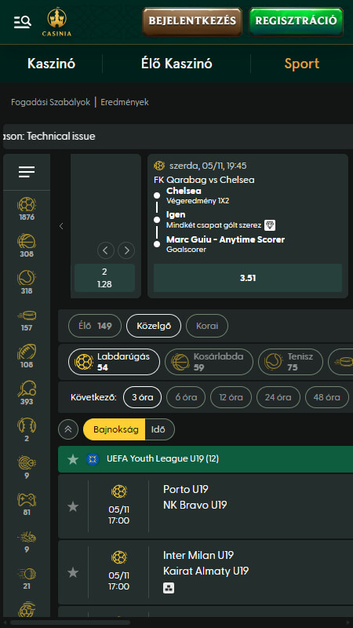Favorite the Porto U19 match star
Viewport: 353px width, 628px height.
(73, 506)
